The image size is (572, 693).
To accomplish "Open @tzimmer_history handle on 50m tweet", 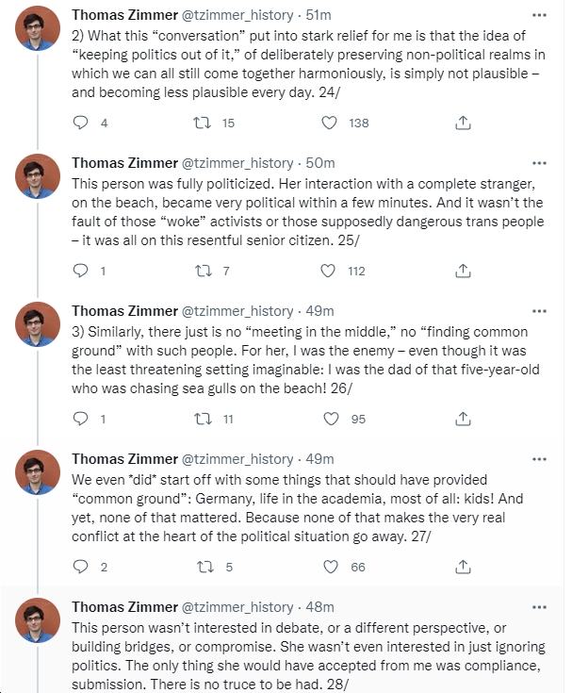I will pyautogui.click(x=237, y=163).
